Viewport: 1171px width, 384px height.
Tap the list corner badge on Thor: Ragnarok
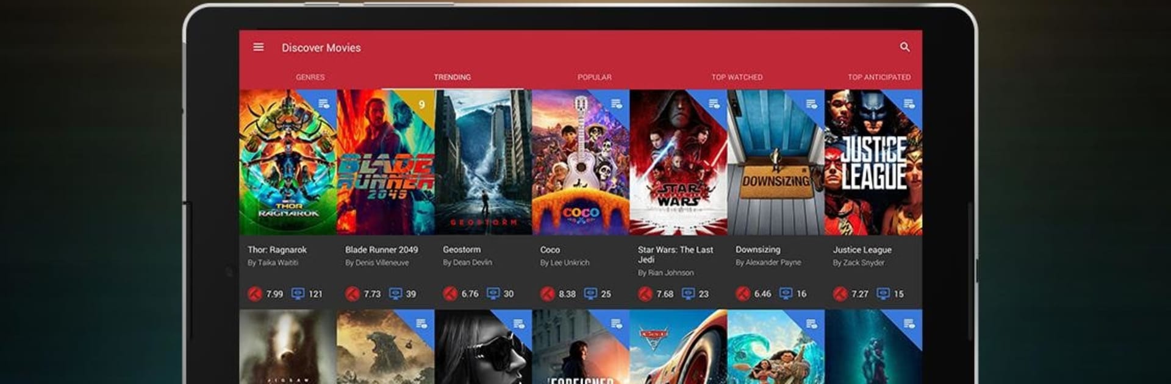[x=324, y=104]
